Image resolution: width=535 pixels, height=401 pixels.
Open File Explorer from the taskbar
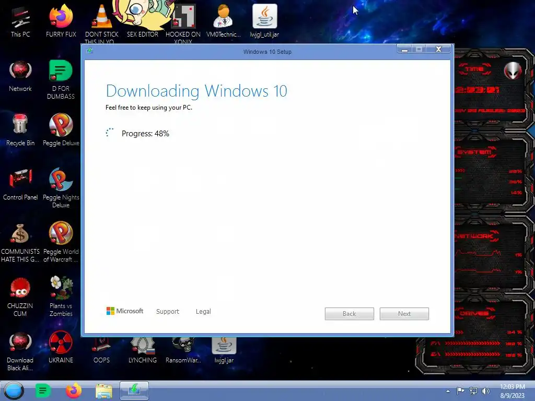pos(104,391)
